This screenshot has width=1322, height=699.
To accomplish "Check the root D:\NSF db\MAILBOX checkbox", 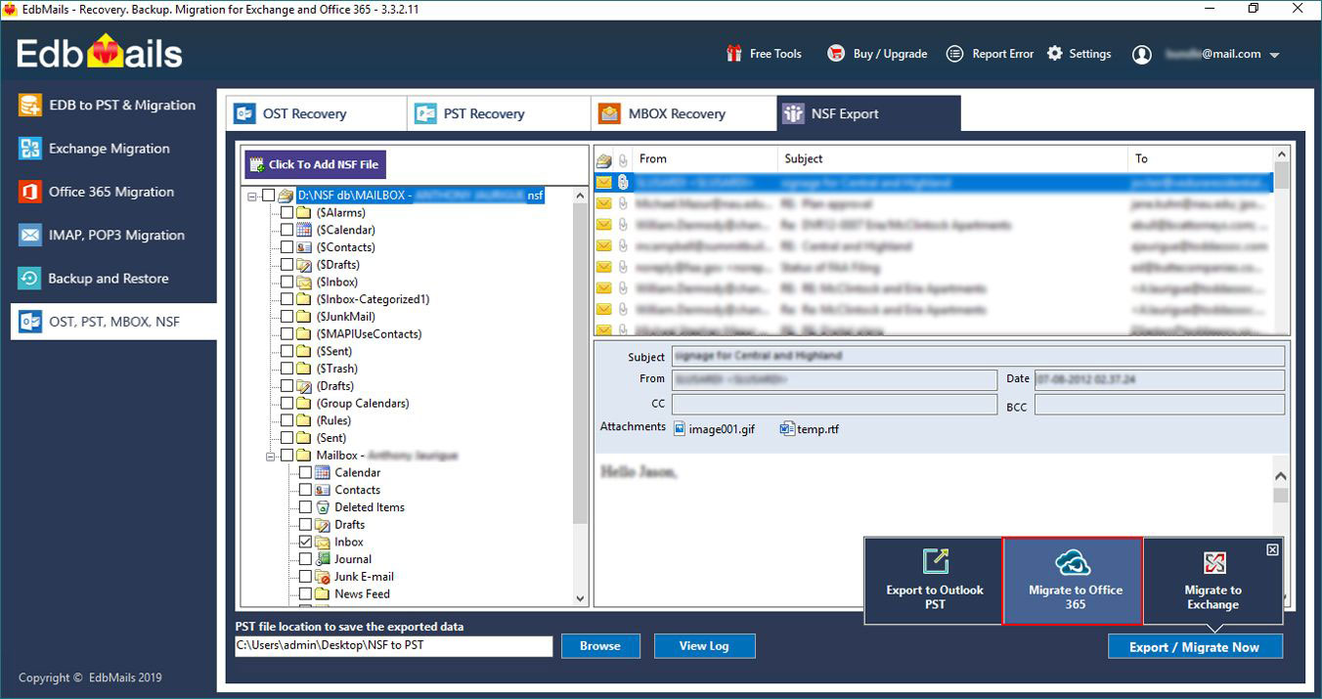I will point(268,196).
